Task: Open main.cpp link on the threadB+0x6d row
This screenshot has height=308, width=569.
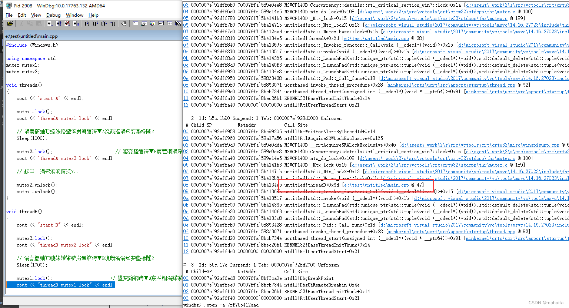Action: point(376,185)
